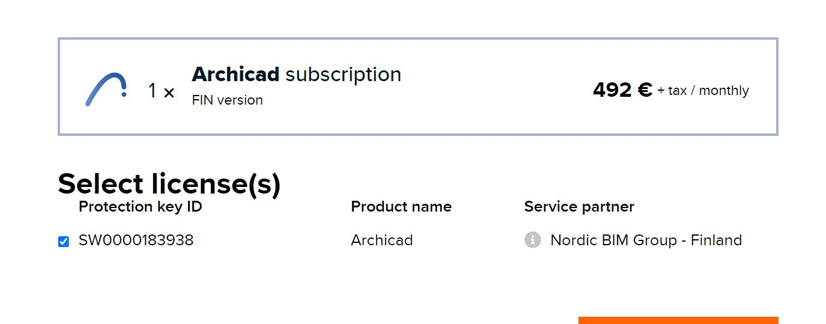
Task: Click the + tax / monthly text
Action: click(703, 91)
